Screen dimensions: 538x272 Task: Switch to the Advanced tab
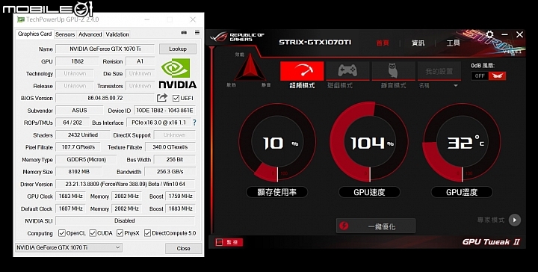point(90,34)
